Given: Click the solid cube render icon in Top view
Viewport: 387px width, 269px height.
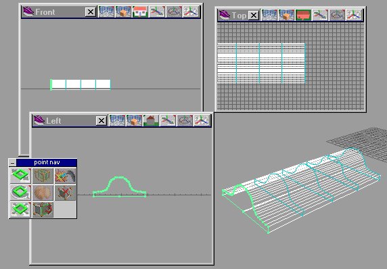Looking at the screenshot, I should pyautogui.click(x=286, y=15).
